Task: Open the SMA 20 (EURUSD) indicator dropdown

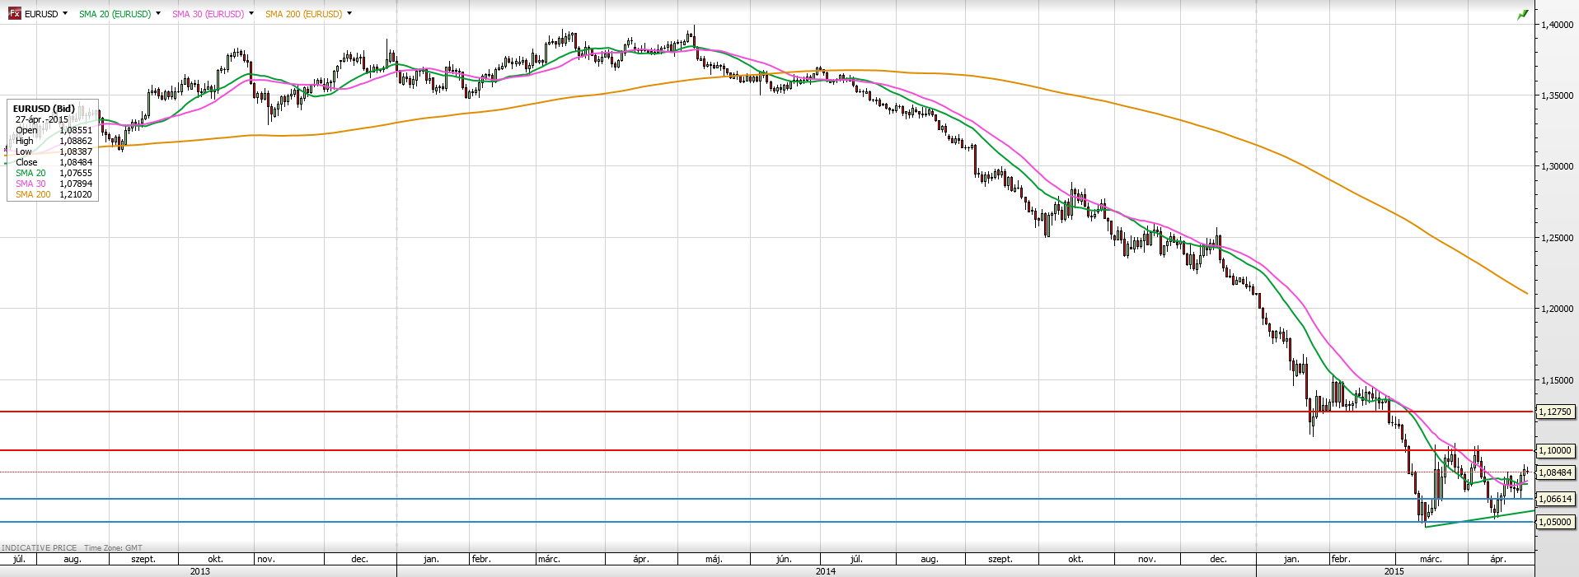Action: [158, 13]
